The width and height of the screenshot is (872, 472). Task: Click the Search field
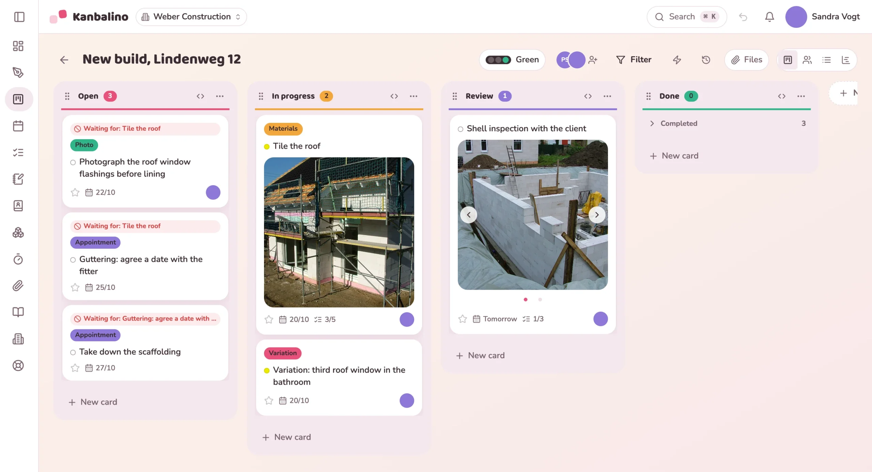click(687, 17)
